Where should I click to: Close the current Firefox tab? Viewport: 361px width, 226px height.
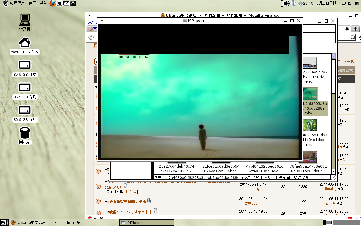(347, 29)
